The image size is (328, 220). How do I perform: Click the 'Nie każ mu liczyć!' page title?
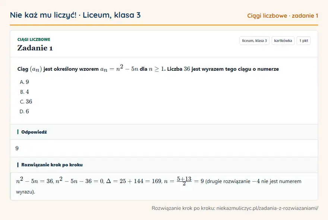pos(75,15)
